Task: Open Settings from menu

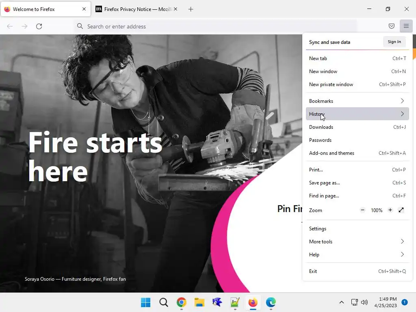Action: click(x=357, y=228)
